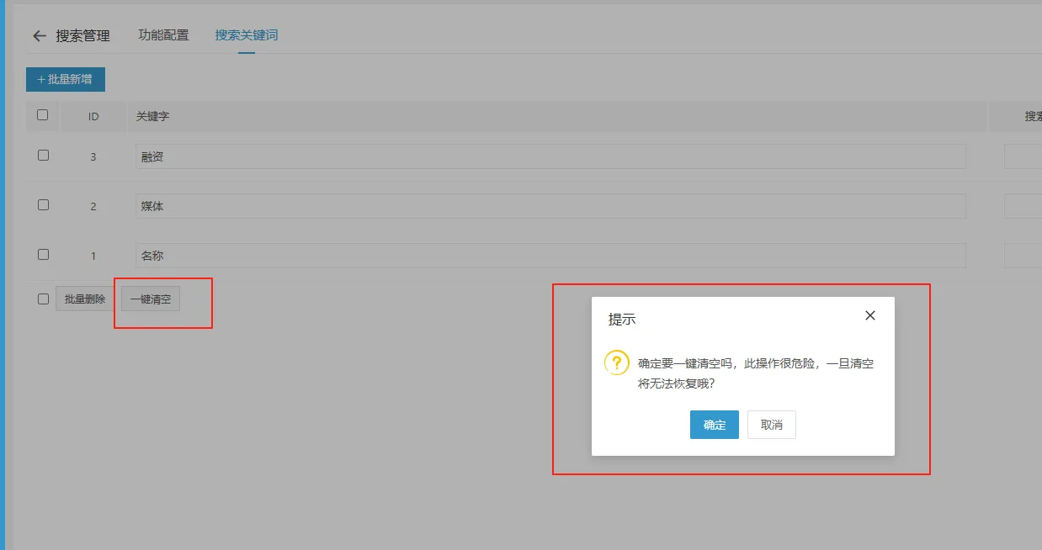This screenshot has width=1042, height=550.
Task: Close the 提示 dialog with the X
Action: coord(870,315)
